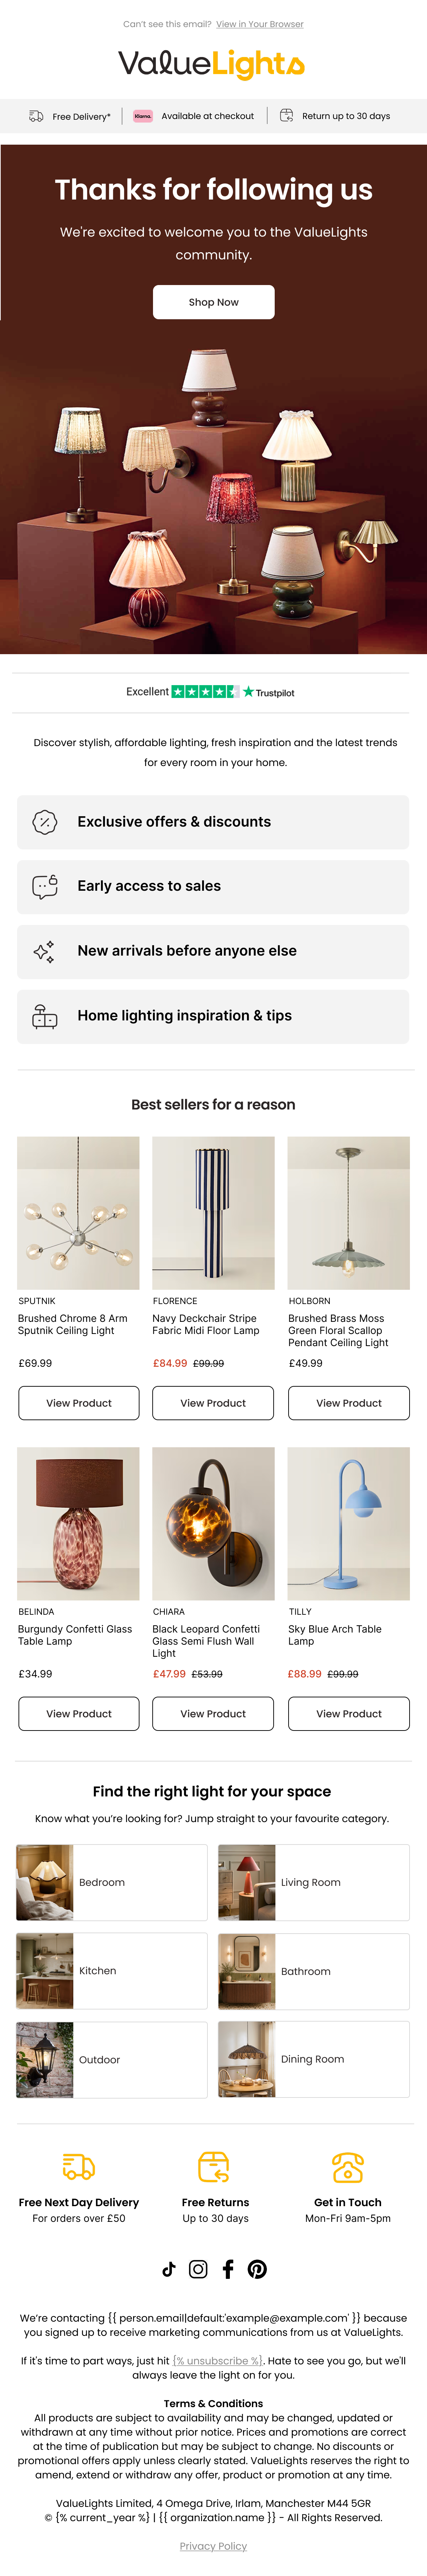Click the Shop Now button
The width and height of the screenshot is (427, 2576).
click(213, 302)
